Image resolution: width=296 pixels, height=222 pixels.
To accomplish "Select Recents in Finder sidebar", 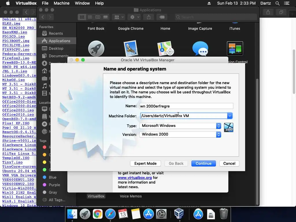I will click(56, 34).
